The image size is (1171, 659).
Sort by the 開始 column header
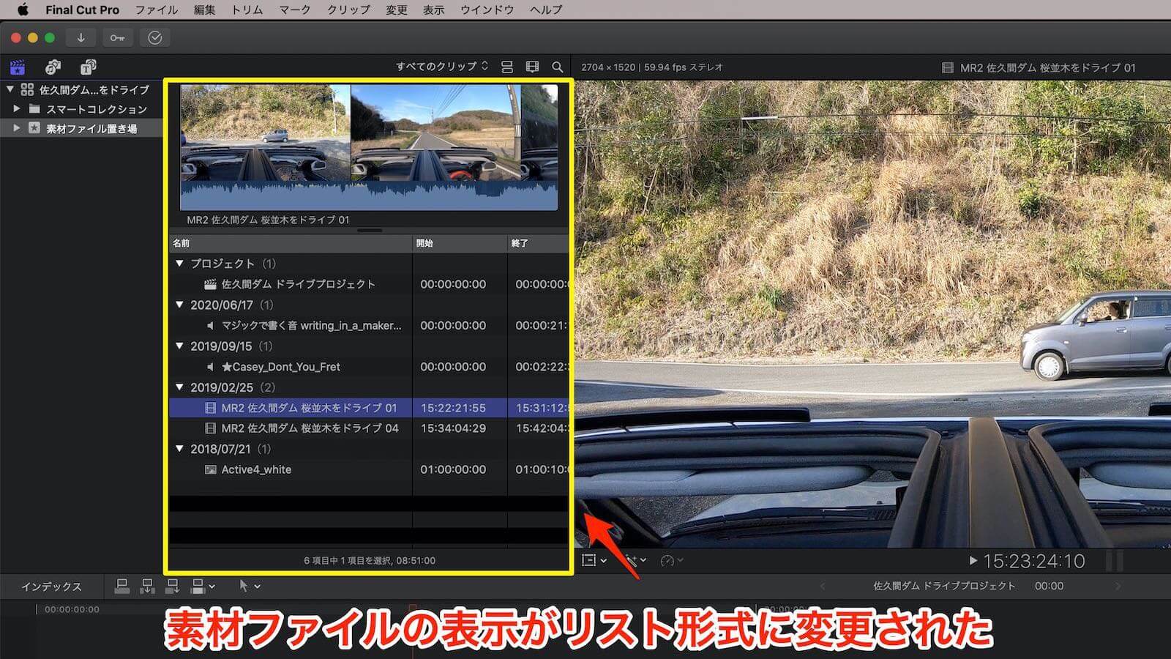460,243
